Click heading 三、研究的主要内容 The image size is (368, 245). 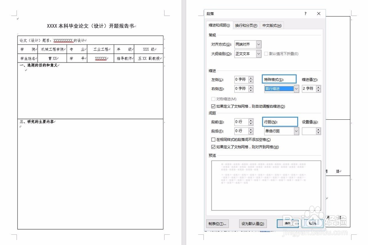point(37,122)
